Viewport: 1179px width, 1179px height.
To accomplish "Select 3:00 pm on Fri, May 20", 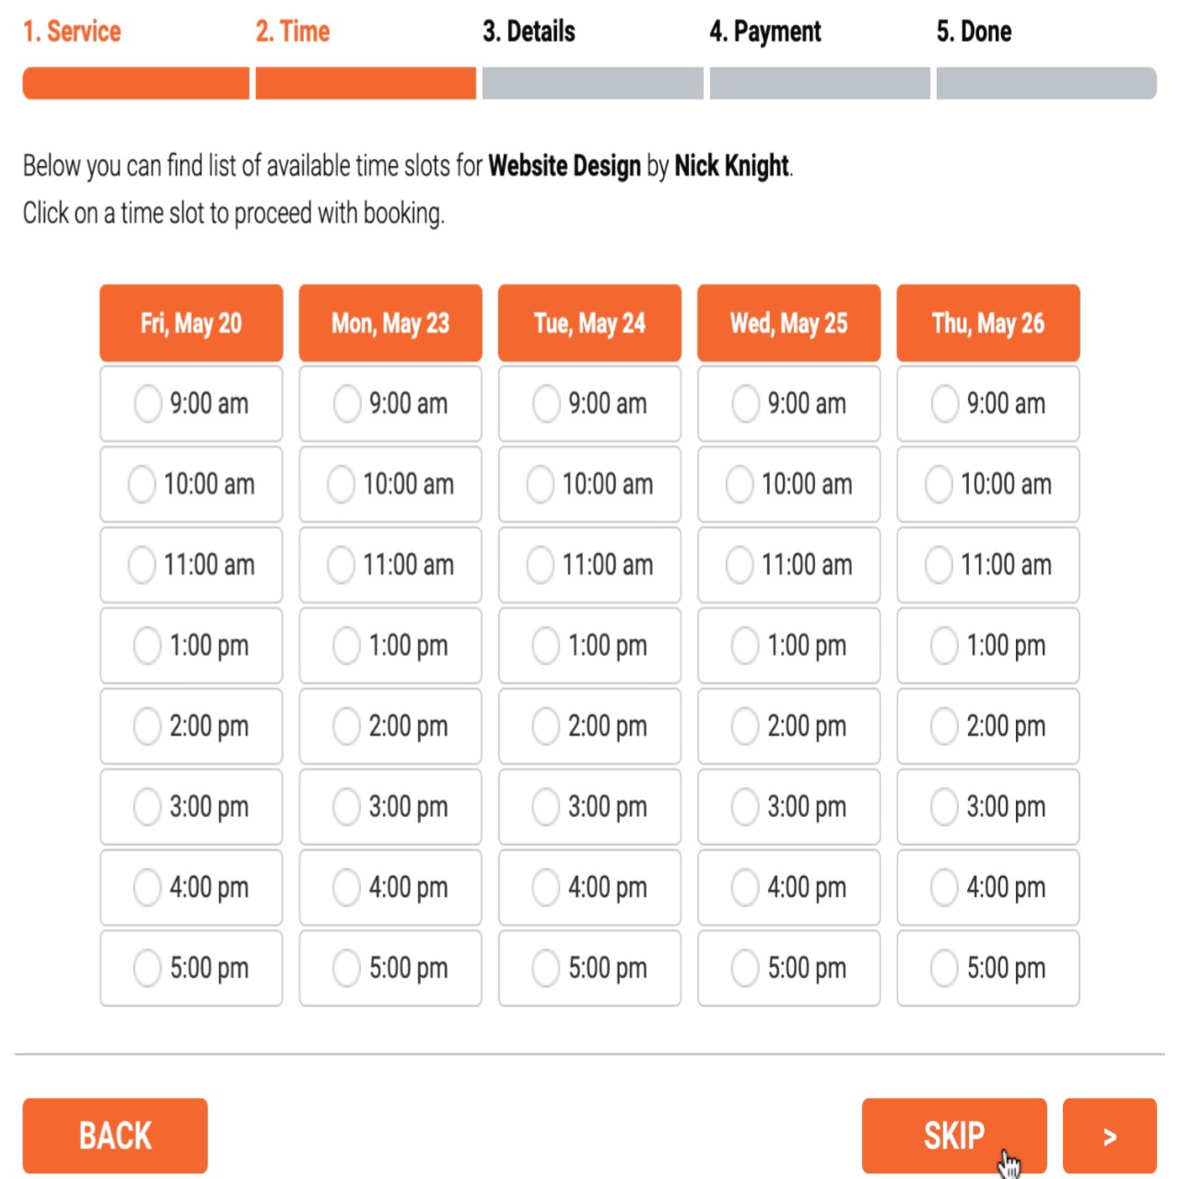I will pos(192,807).
